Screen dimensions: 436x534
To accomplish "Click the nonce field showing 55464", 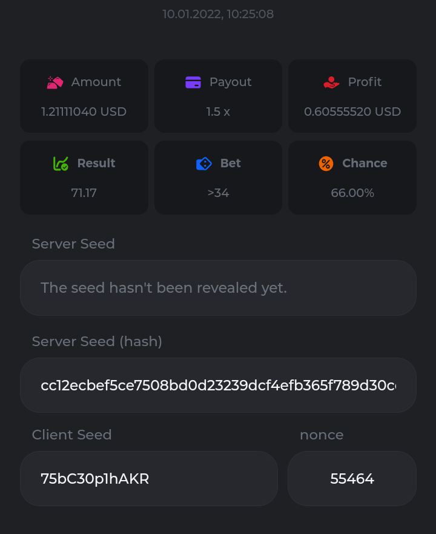I will [352, 479].
